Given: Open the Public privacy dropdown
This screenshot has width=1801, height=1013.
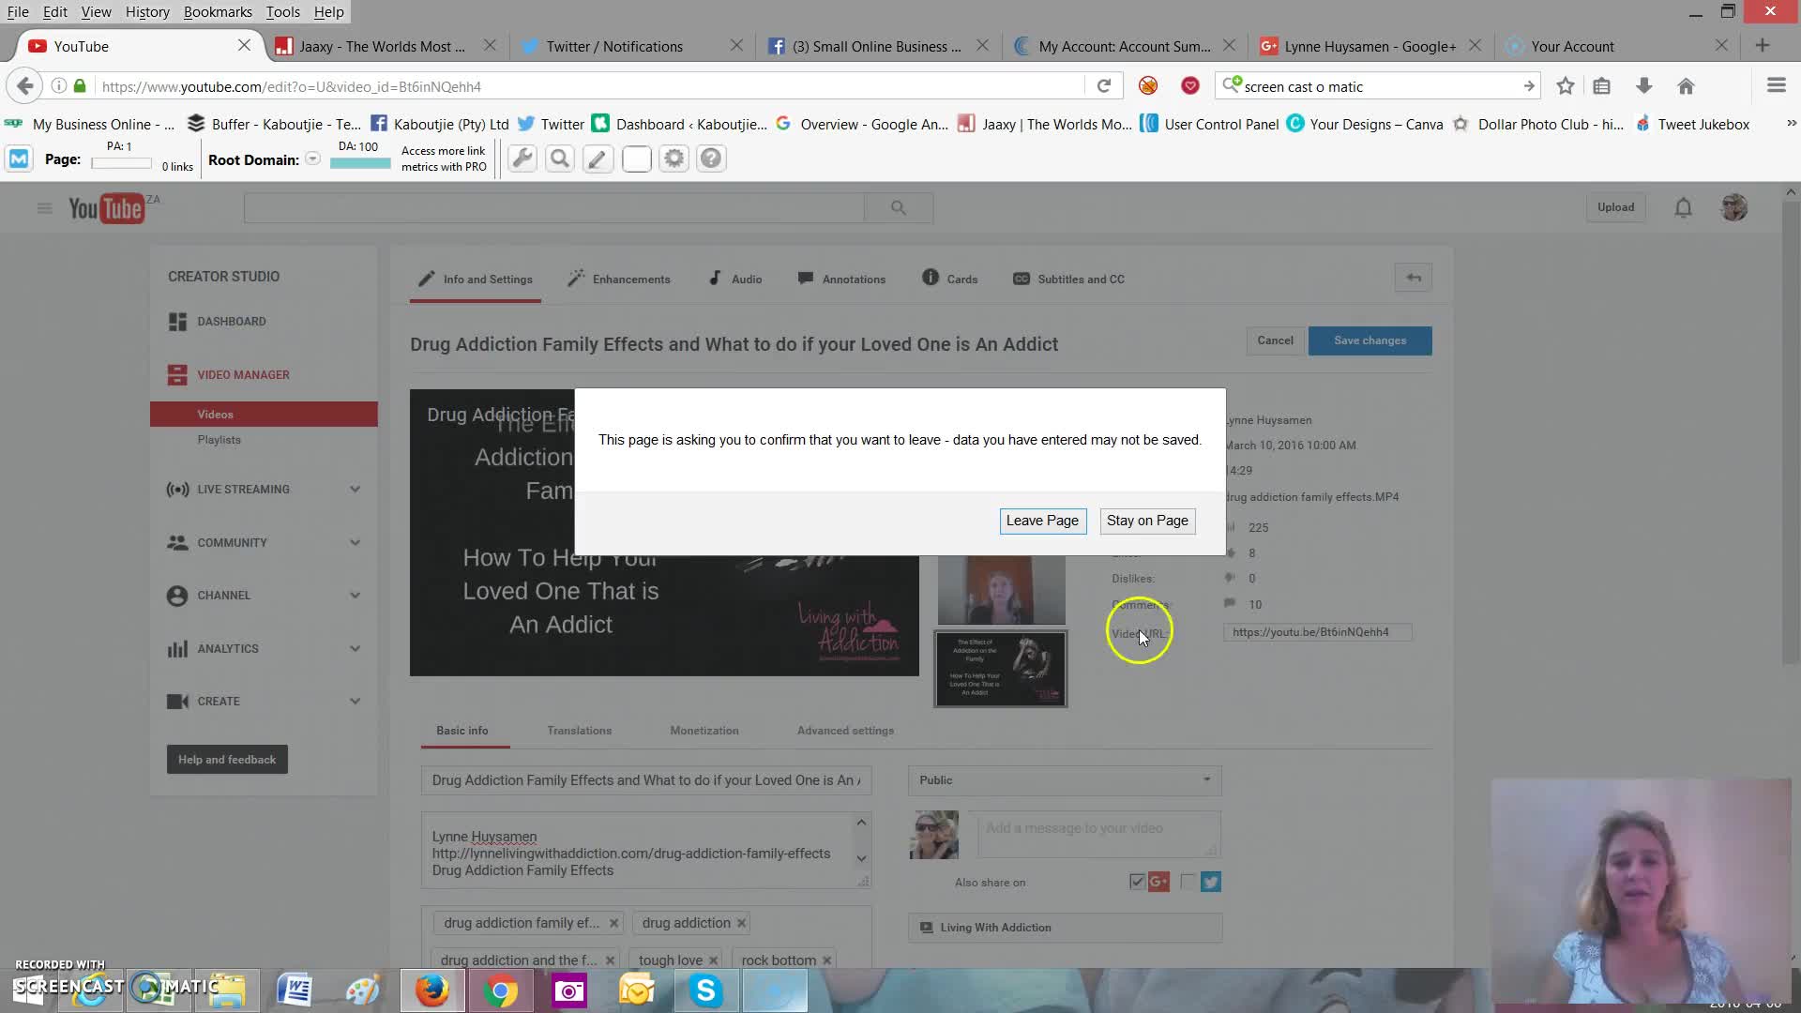Looking at the screenshot, I should [x=1065, y=780].
